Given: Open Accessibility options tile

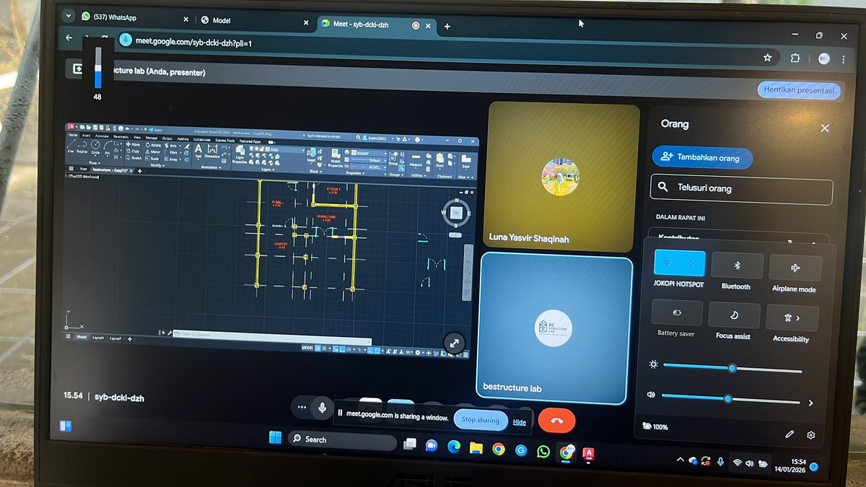Looking at the screenshot, I should (792, 317).
